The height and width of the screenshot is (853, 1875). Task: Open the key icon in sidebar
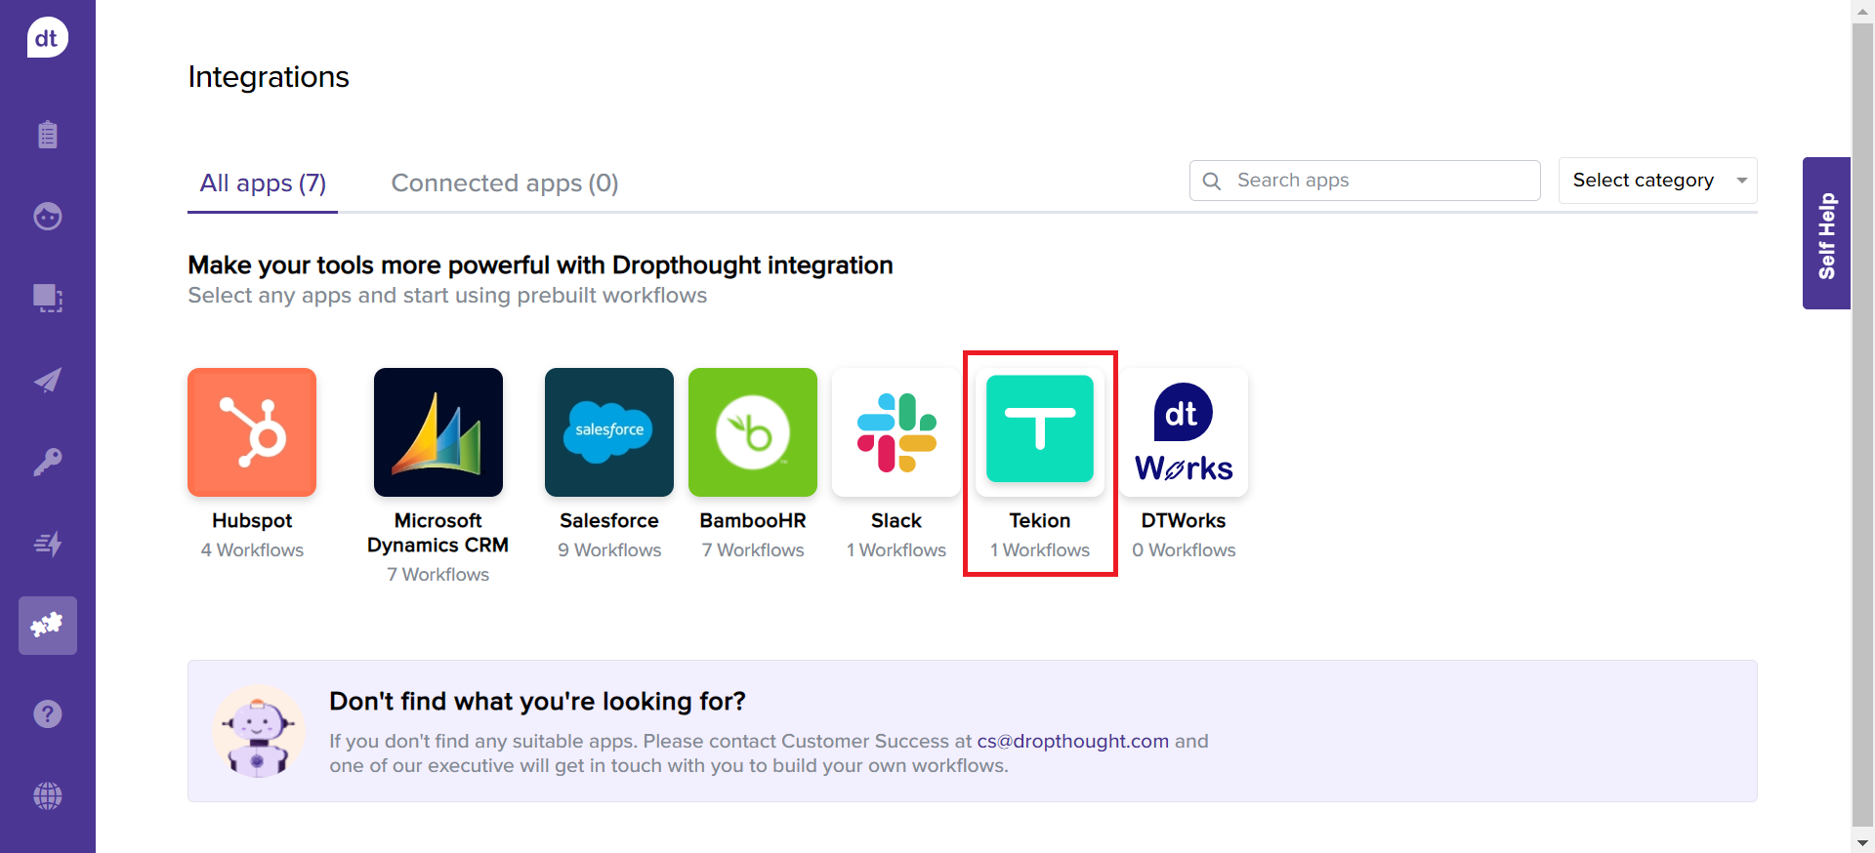coord(48,462)
